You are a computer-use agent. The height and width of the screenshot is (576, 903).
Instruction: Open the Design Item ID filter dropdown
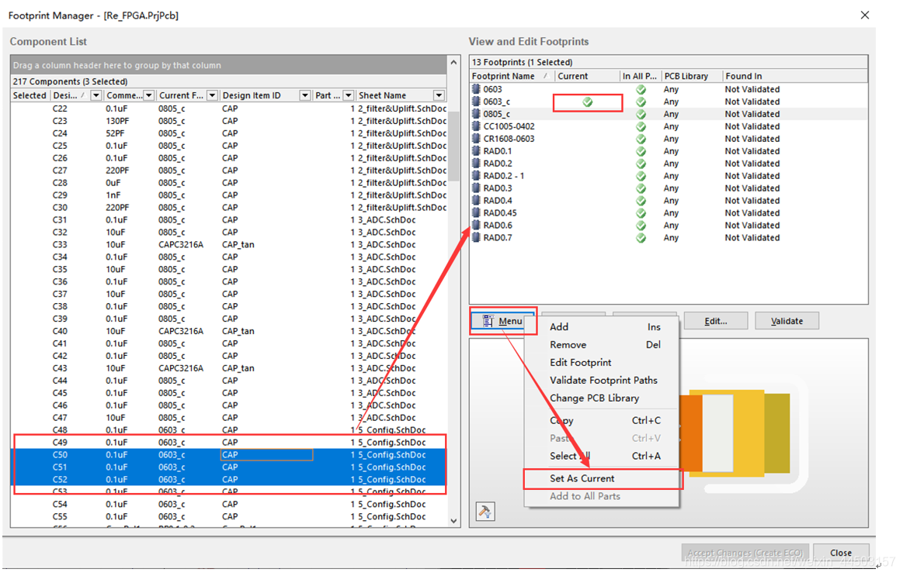[x=305, y=95]
